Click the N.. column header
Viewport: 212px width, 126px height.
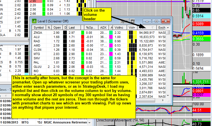click(49, 28)
